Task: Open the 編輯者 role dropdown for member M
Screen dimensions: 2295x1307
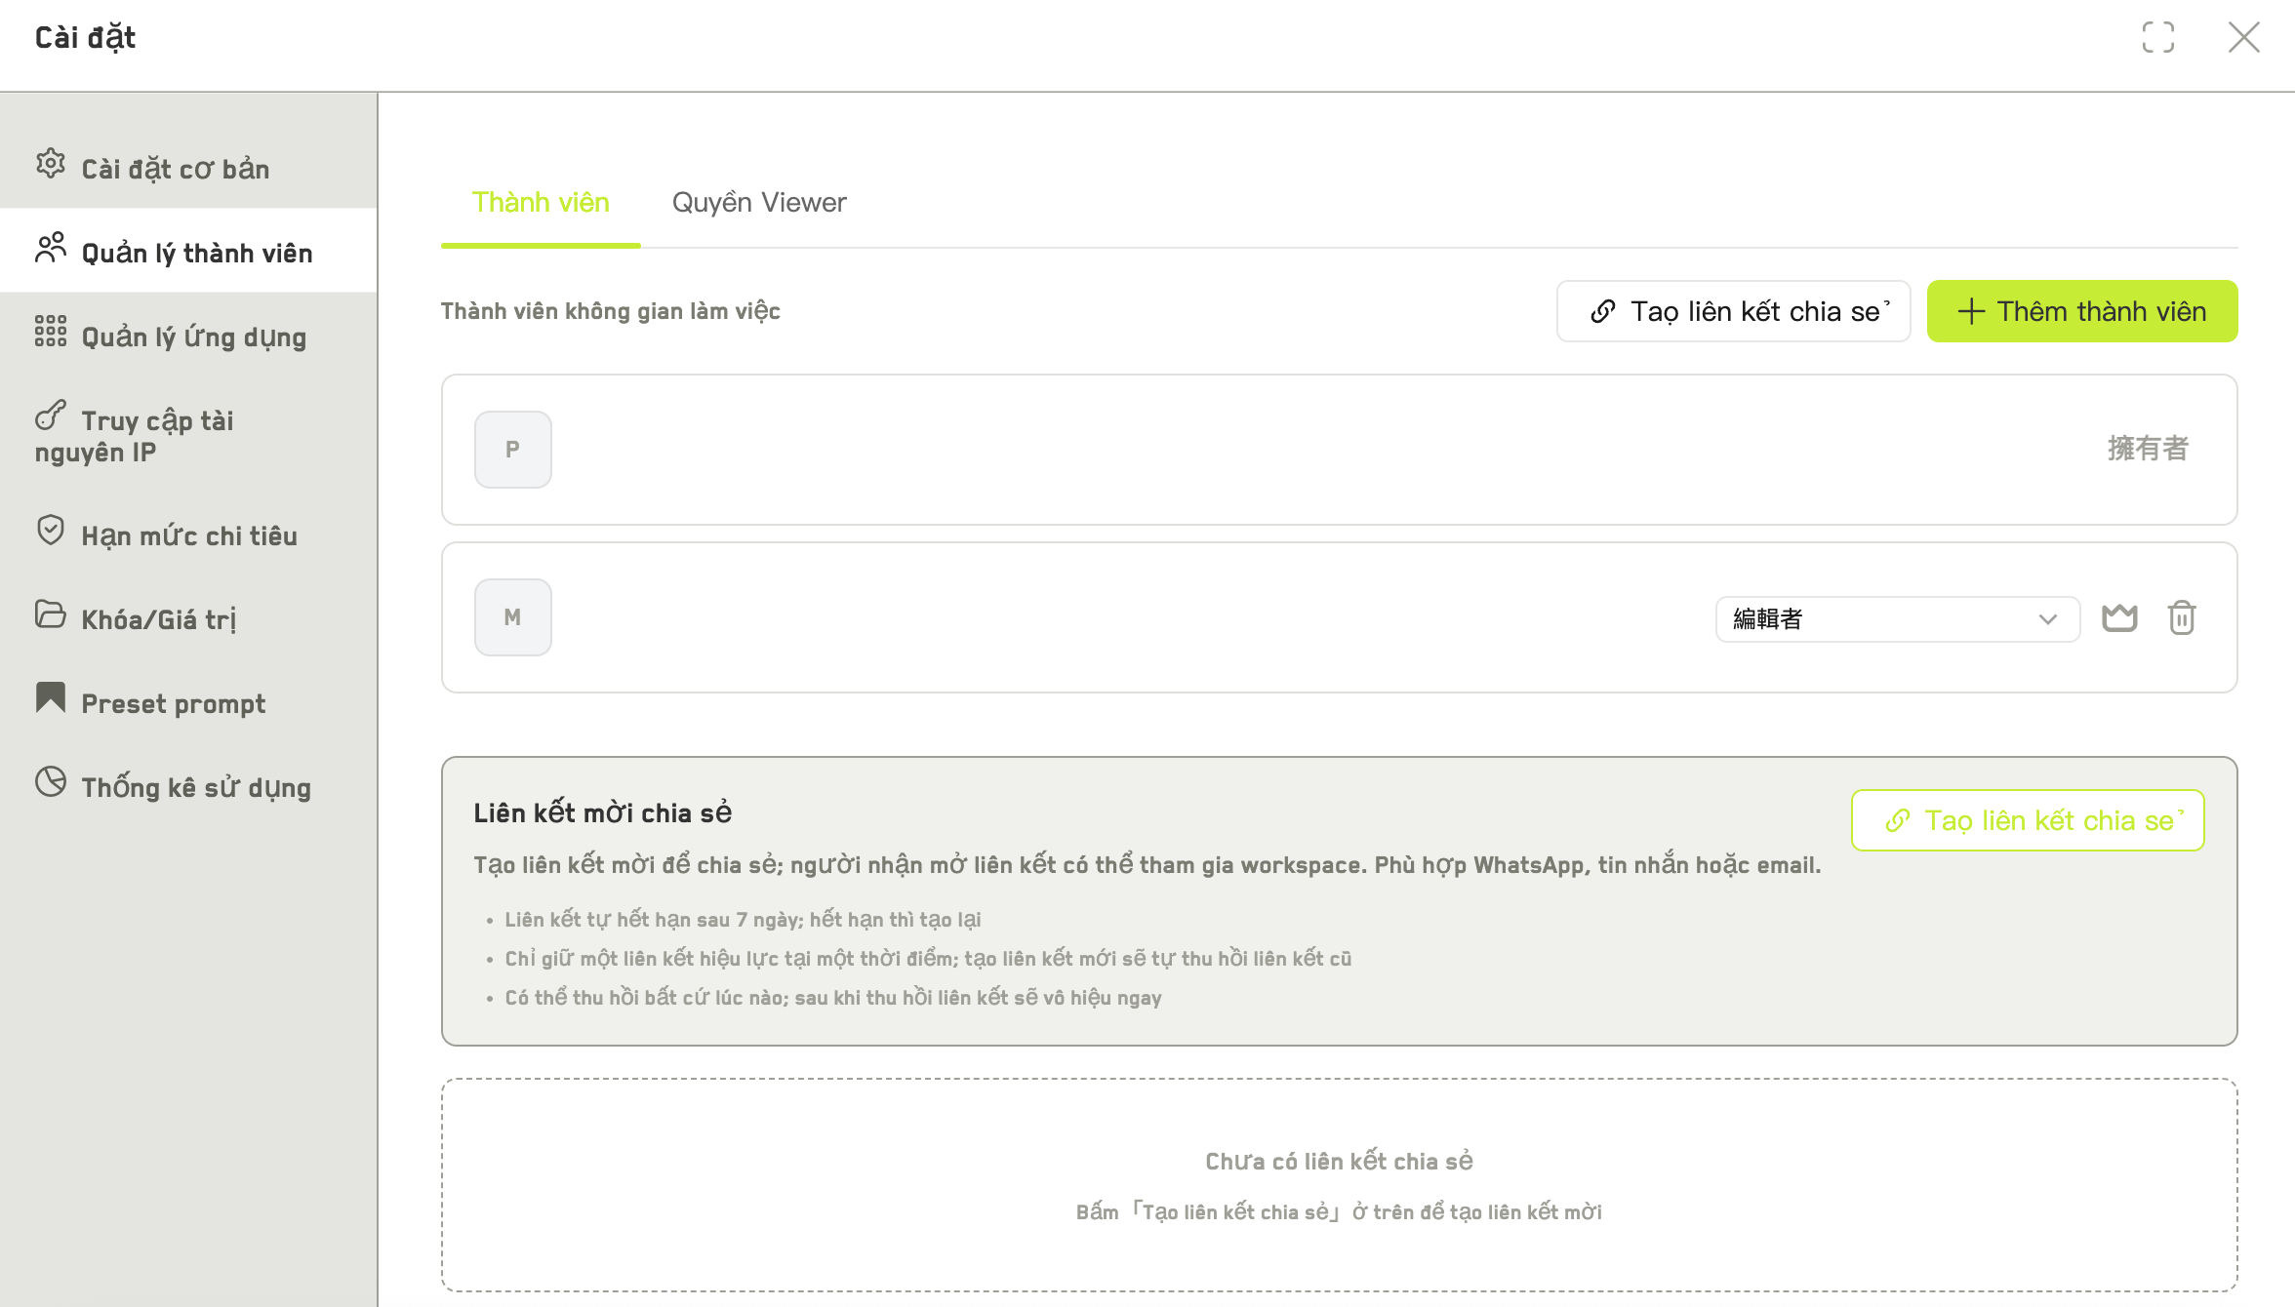Action: (1897, 618)
